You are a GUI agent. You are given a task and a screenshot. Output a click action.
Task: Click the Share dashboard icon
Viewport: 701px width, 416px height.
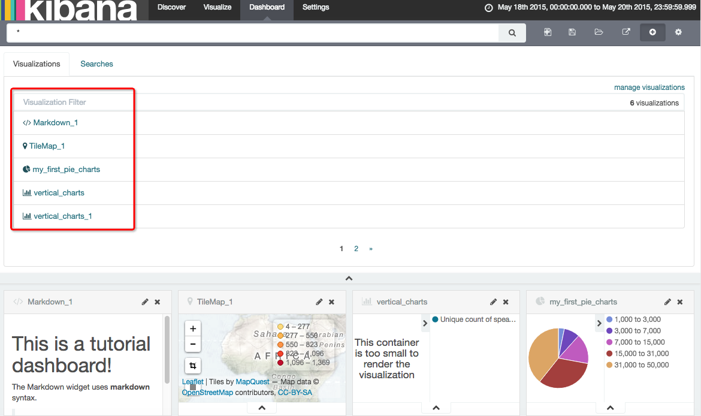(x=626, y=32)
